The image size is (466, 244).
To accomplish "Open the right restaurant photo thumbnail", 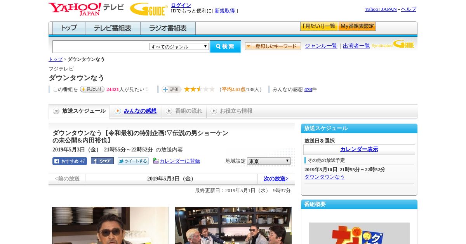I will [x=233, y=225].
